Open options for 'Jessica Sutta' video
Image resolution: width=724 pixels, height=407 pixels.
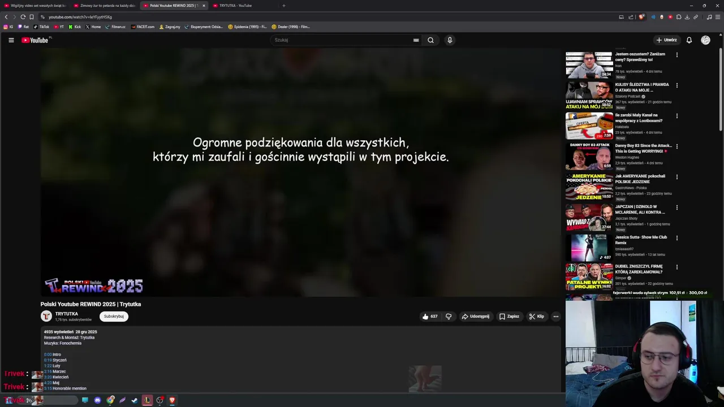click(676, 238)
